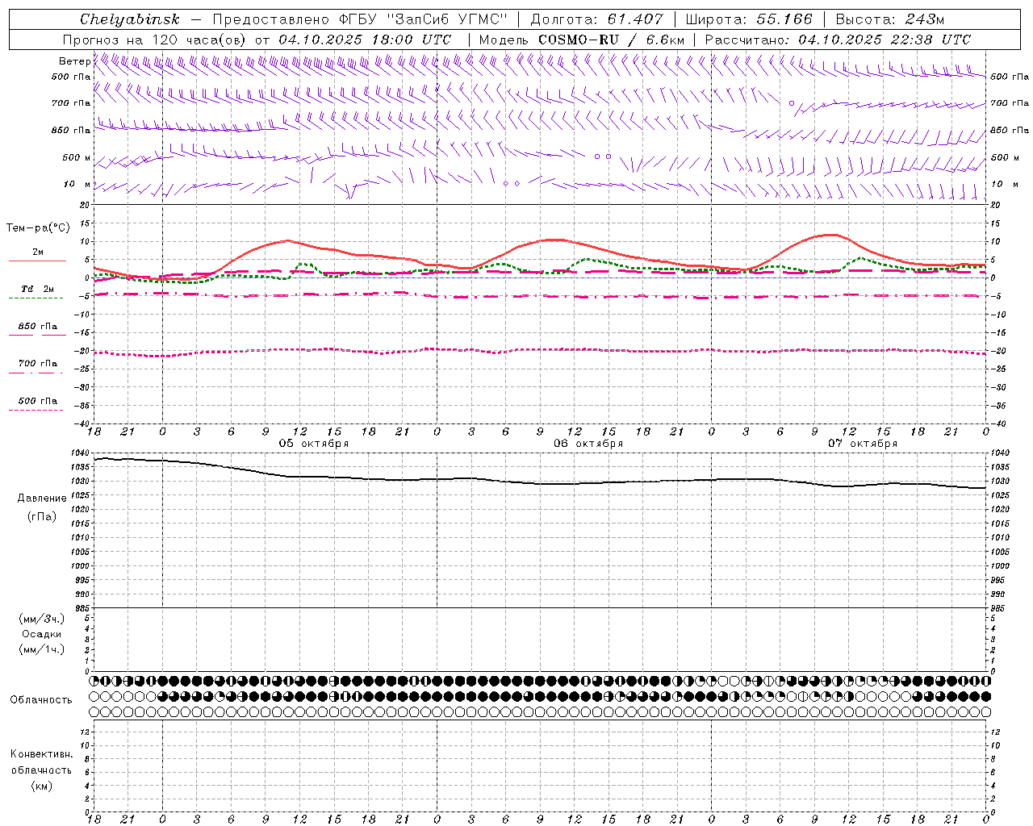Click the '(км)' unit under convective cloudiness
Screen dimensions: 1033x826
pos(41,786)
